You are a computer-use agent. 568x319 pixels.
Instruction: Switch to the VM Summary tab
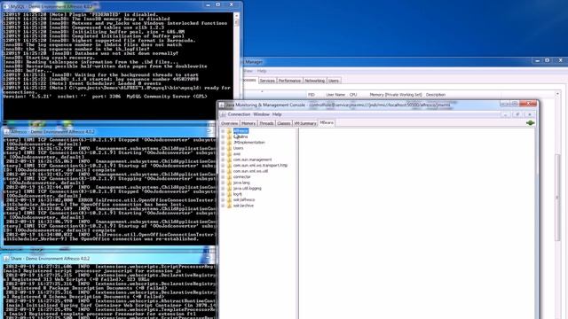point(305,123)
